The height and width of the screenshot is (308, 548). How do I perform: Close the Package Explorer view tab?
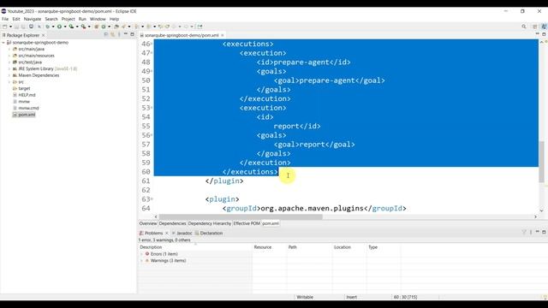44,35
